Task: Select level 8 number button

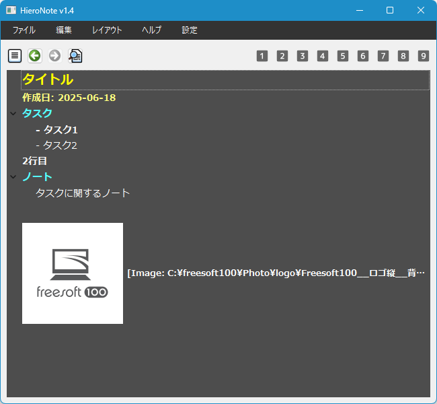Action: coord(403,56)
